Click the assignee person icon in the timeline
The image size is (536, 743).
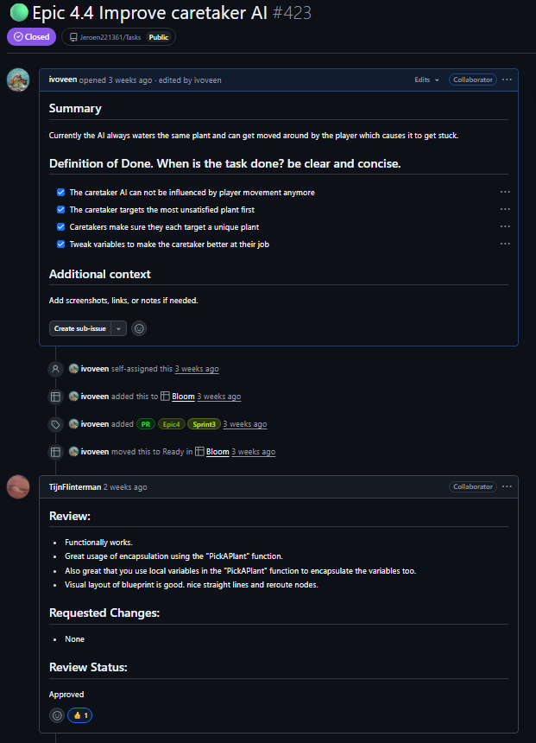pyautogui.click(x=55, y=368)
